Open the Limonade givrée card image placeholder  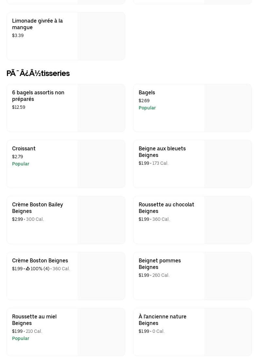pyautogui.click(x=101, y=36)
